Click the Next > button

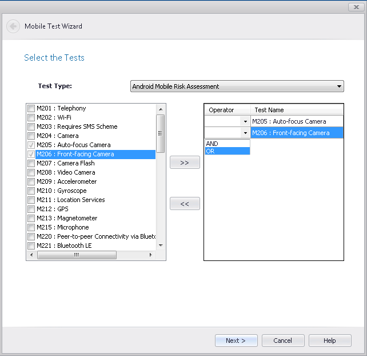tap(236, 341)
